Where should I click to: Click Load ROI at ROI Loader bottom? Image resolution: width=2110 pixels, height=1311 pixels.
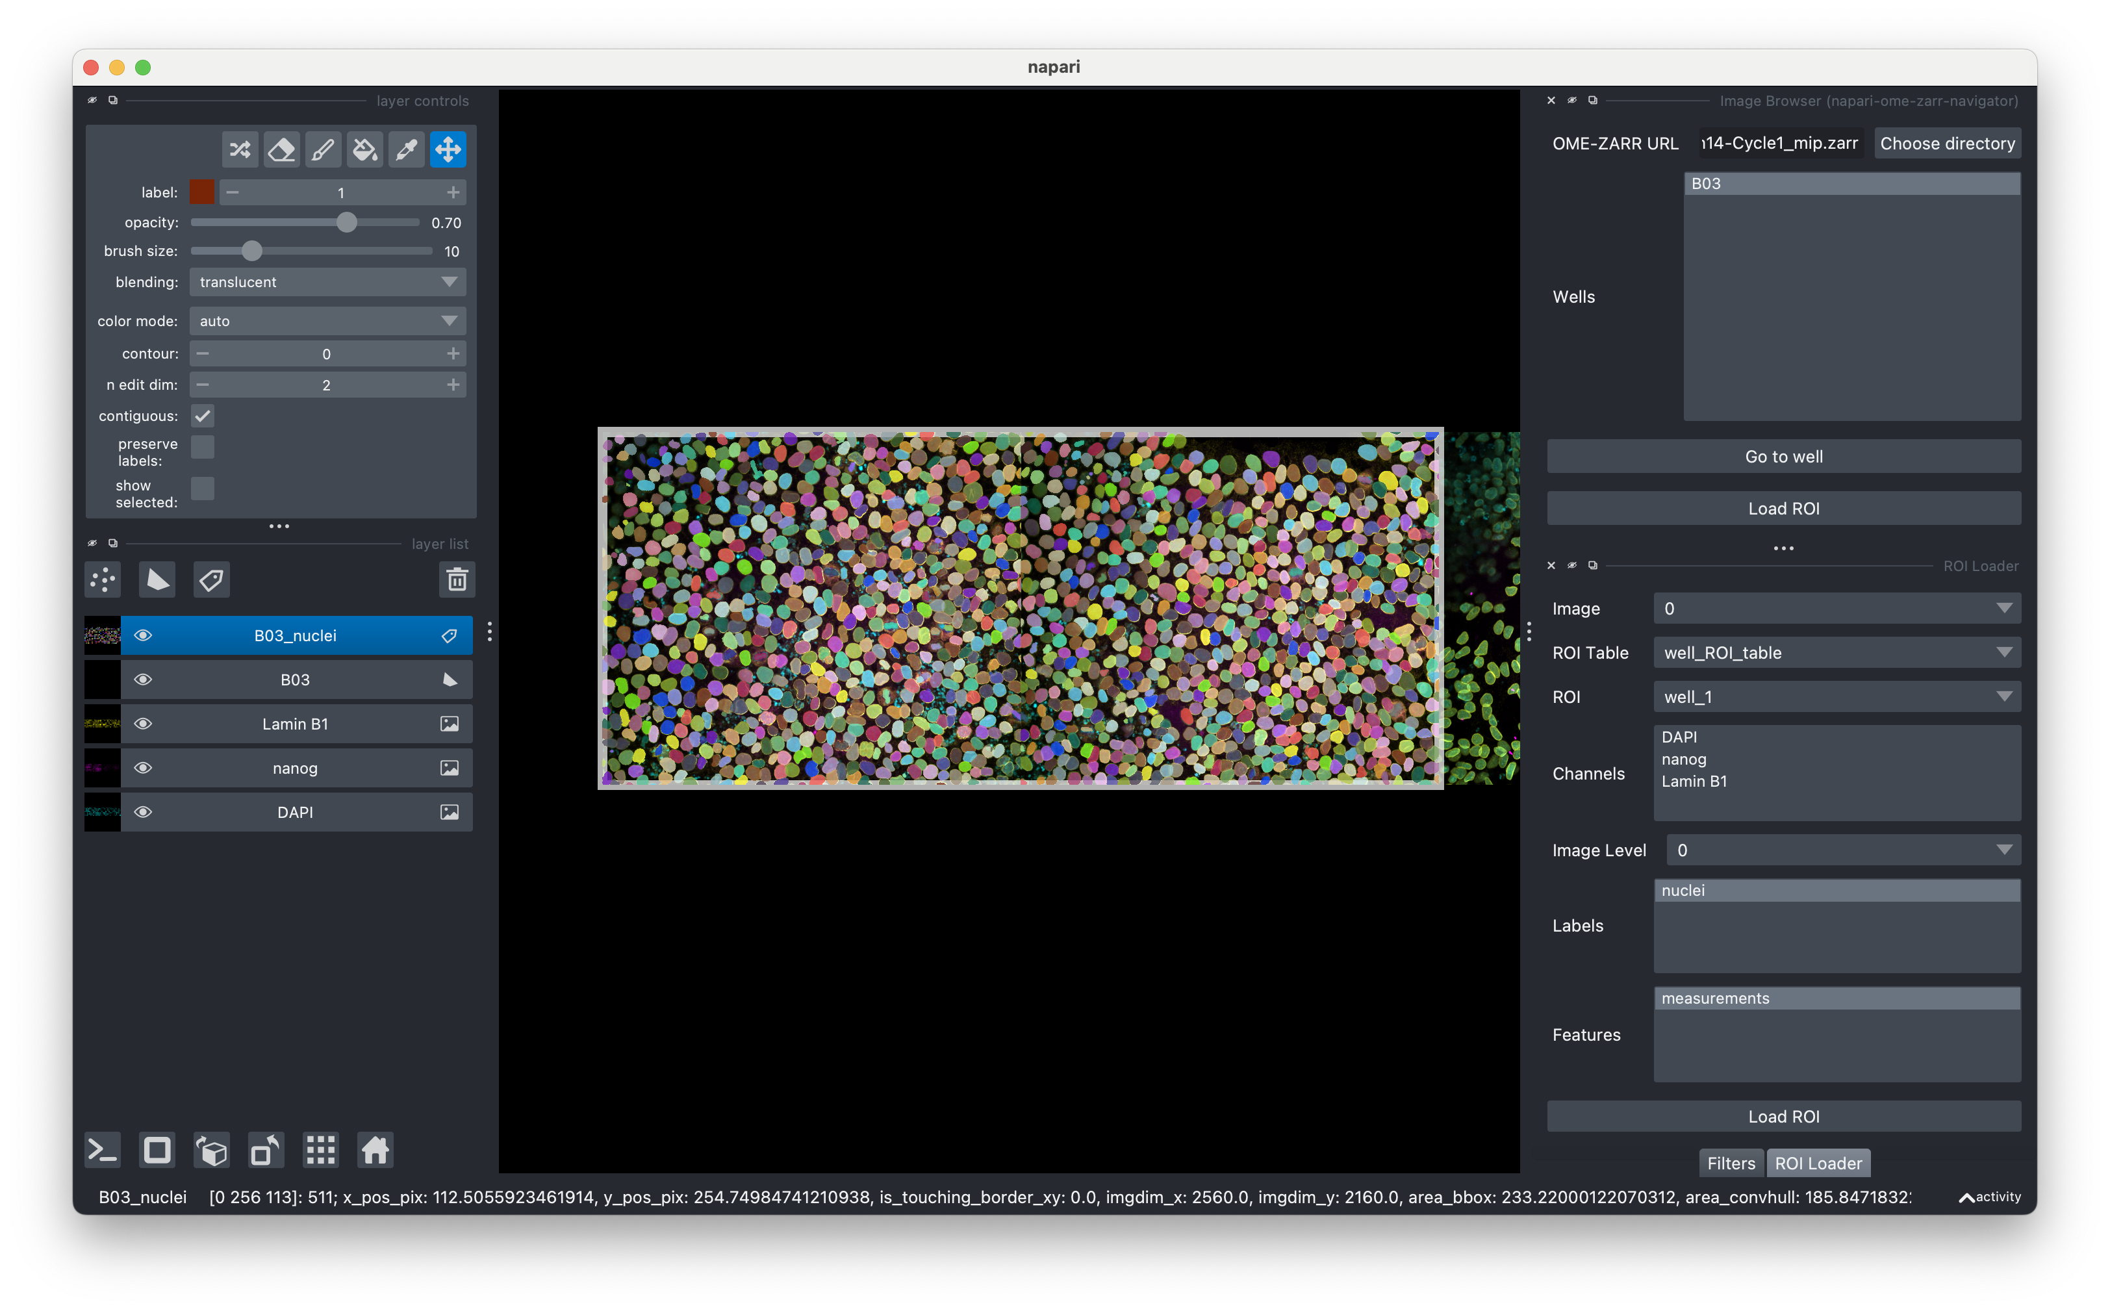1784,1117
